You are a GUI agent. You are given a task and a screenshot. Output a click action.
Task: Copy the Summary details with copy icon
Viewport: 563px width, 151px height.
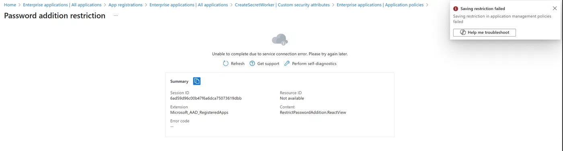(x=197, y=81)
